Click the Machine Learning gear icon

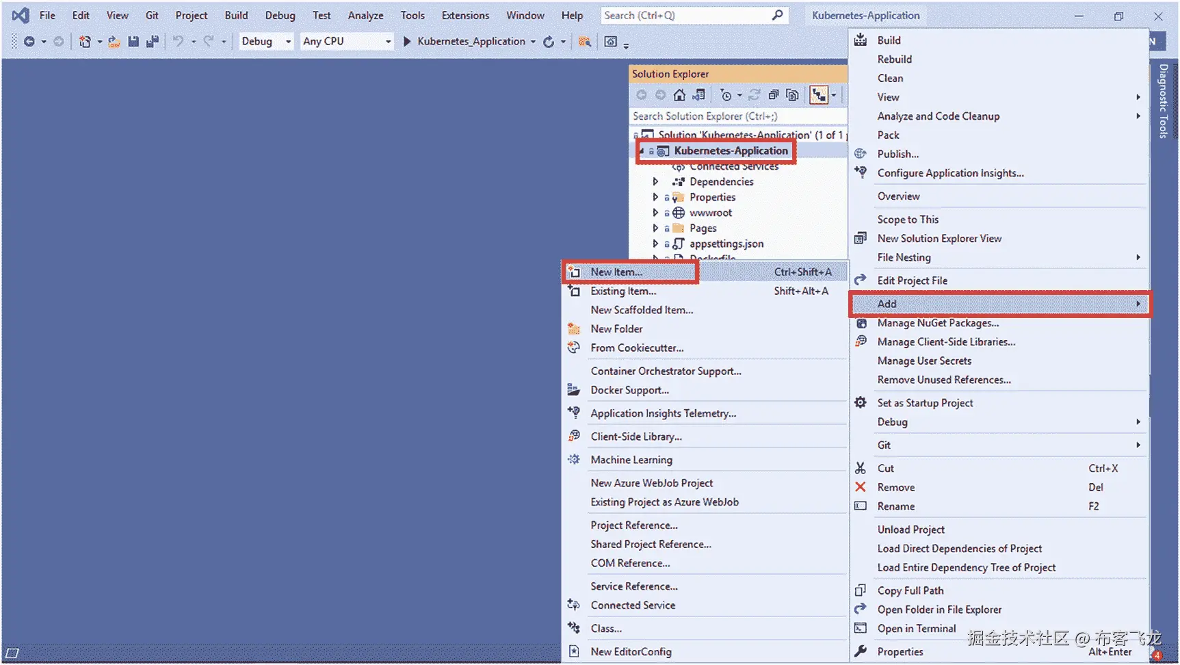[x=574, y=460]
